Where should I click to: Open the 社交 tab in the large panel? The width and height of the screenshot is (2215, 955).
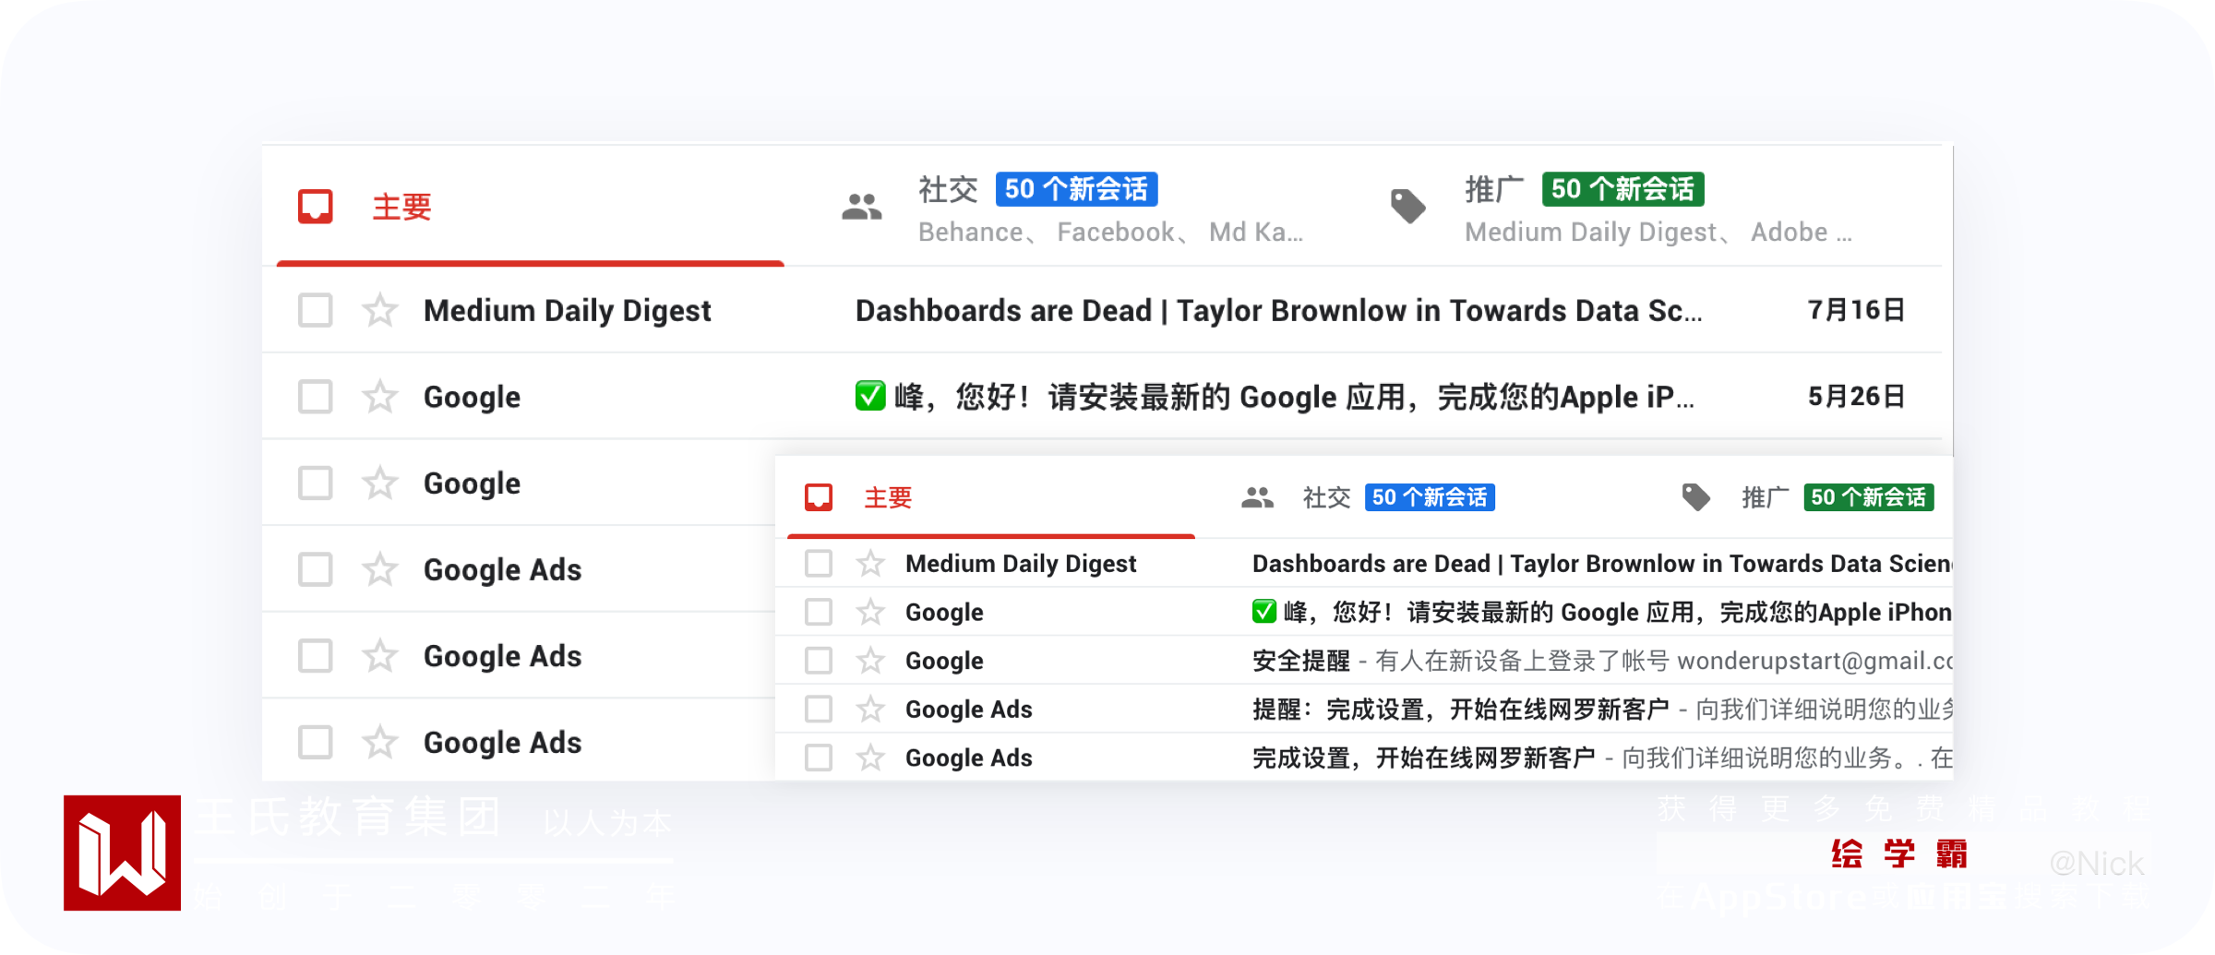pyautogui.click(x=1080, y=207)
